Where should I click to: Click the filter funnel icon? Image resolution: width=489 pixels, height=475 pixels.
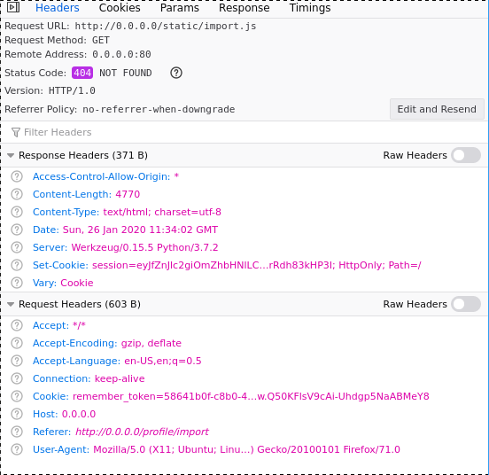[x=16, y=133]
